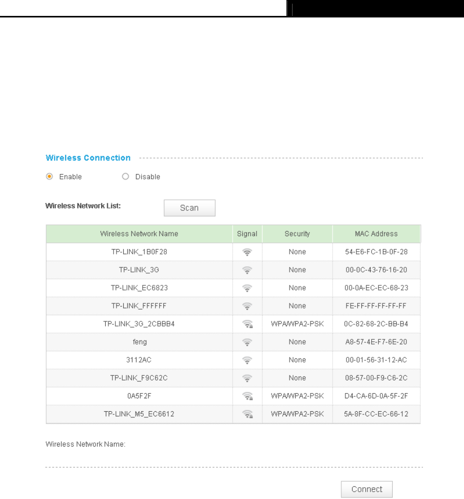This screenshot has height=499, width=464.
Task: Click locked signal icon for TP-LINK_M5_EC6612
Action: point(247,414)
